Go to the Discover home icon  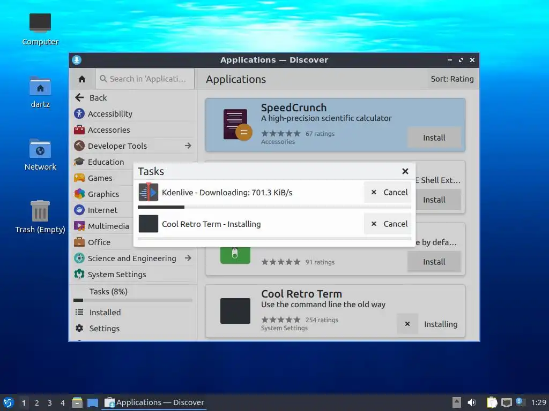(82, 79)
